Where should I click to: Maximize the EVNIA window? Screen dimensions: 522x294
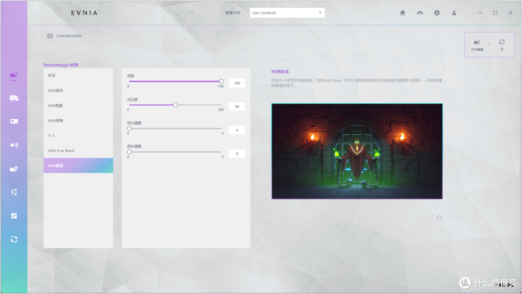point(495,13)
